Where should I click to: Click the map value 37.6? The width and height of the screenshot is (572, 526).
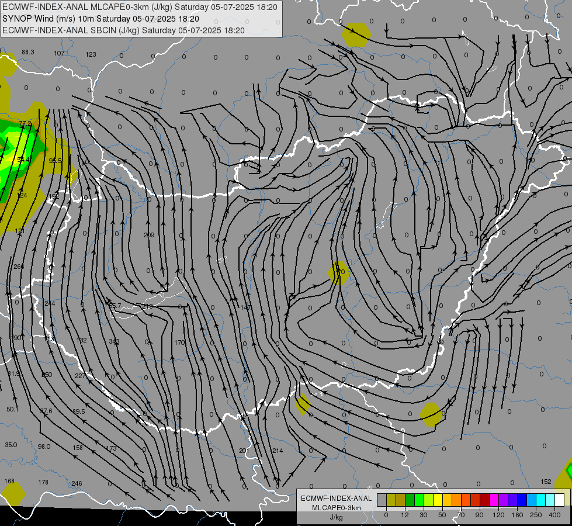click(46, 411)
